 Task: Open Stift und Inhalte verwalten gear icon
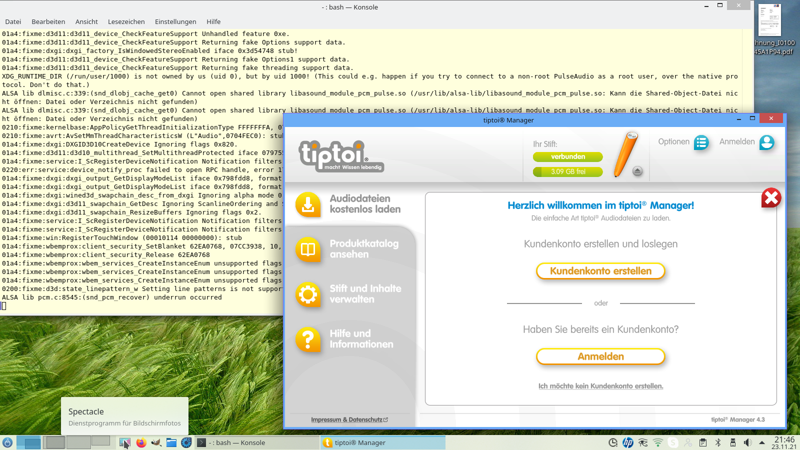coord(308,294)
